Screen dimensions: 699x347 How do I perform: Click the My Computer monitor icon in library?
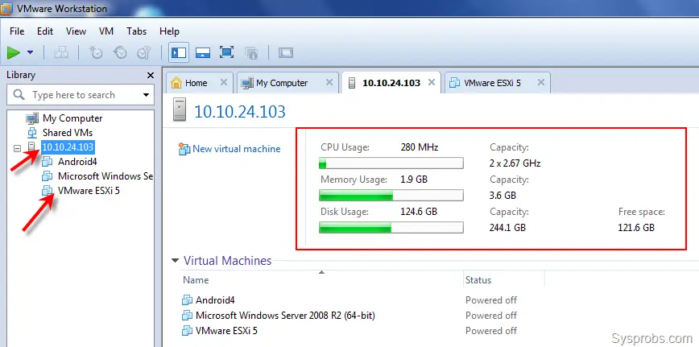32,118
